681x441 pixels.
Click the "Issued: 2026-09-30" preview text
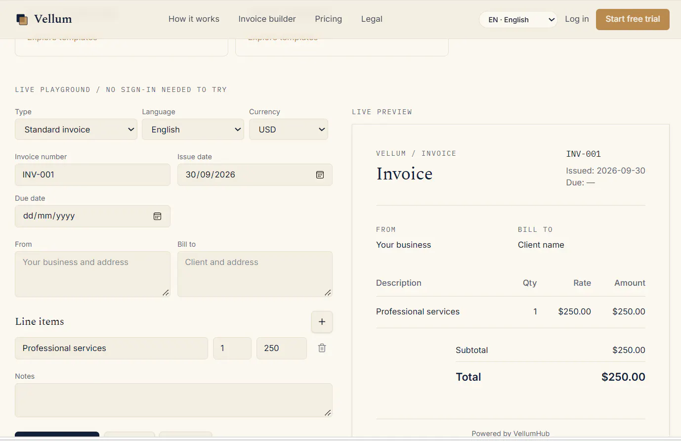click(605, 171)
